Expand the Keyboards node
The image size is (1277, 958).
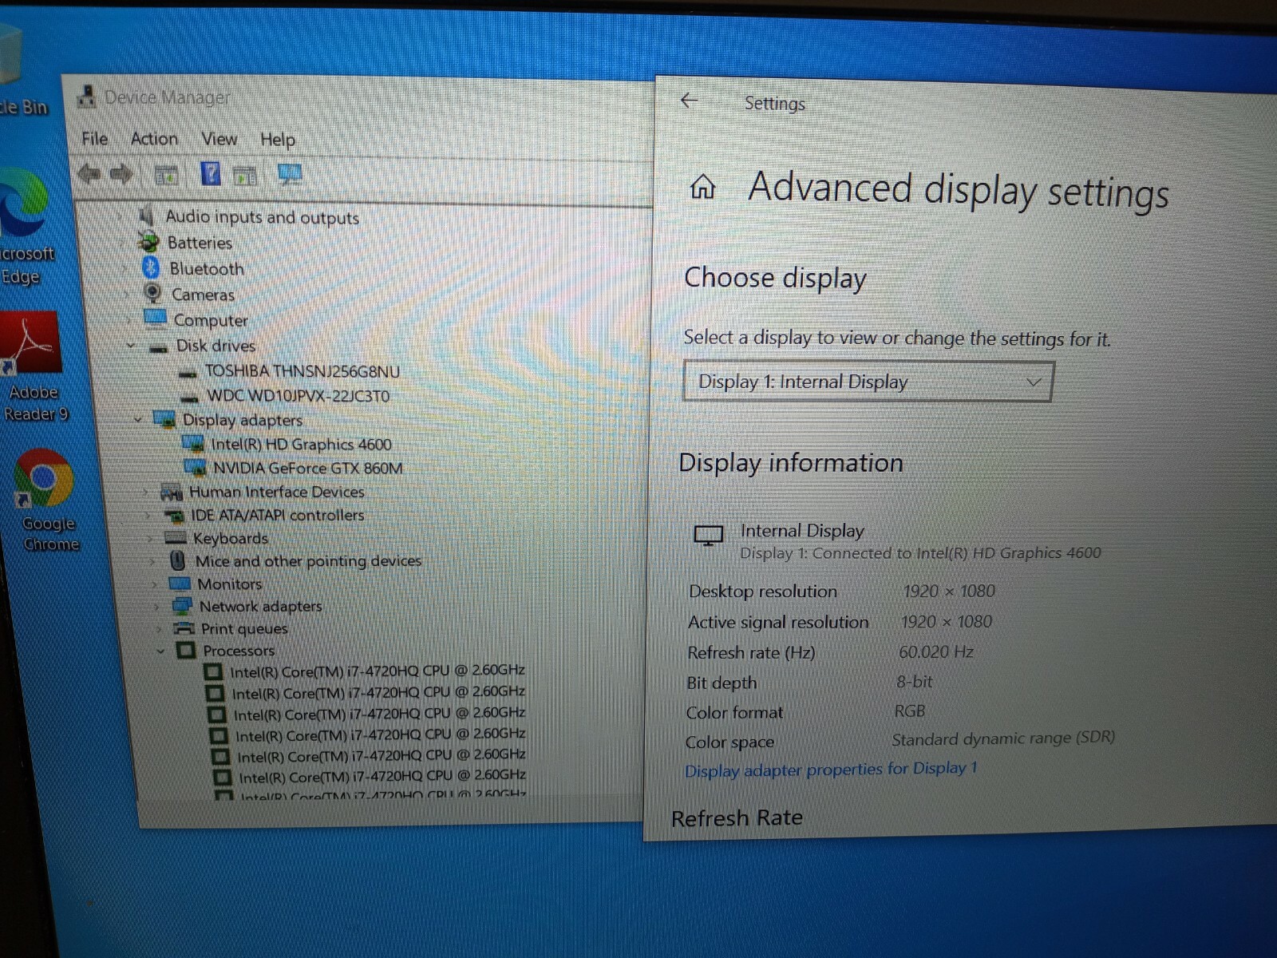(150, 538)
